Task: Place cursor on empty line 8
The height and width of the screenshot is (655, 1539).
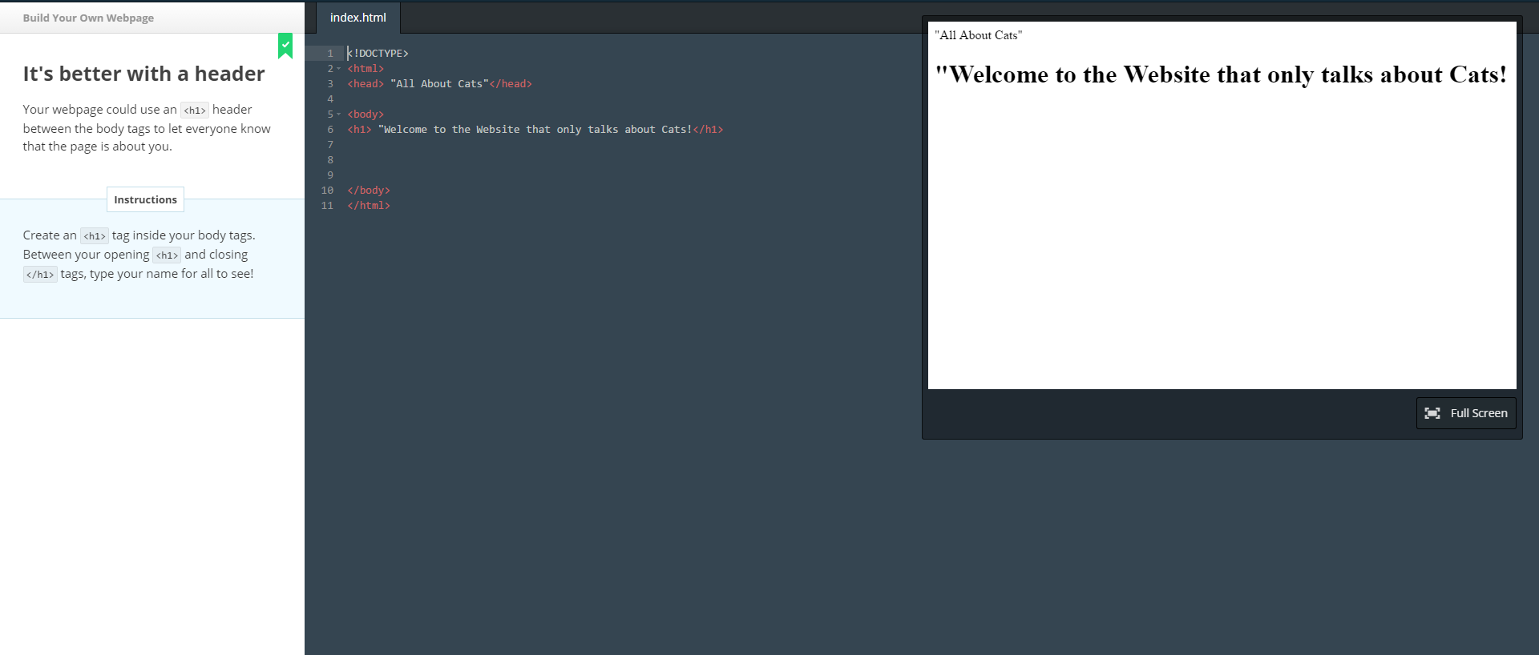Action: (481, 160)
